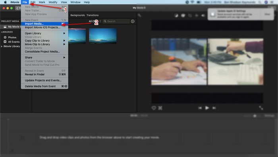Screen dimensions: 278x157
Task: Choose Import iMovie iOS Projects
Action: pos(44,27)
